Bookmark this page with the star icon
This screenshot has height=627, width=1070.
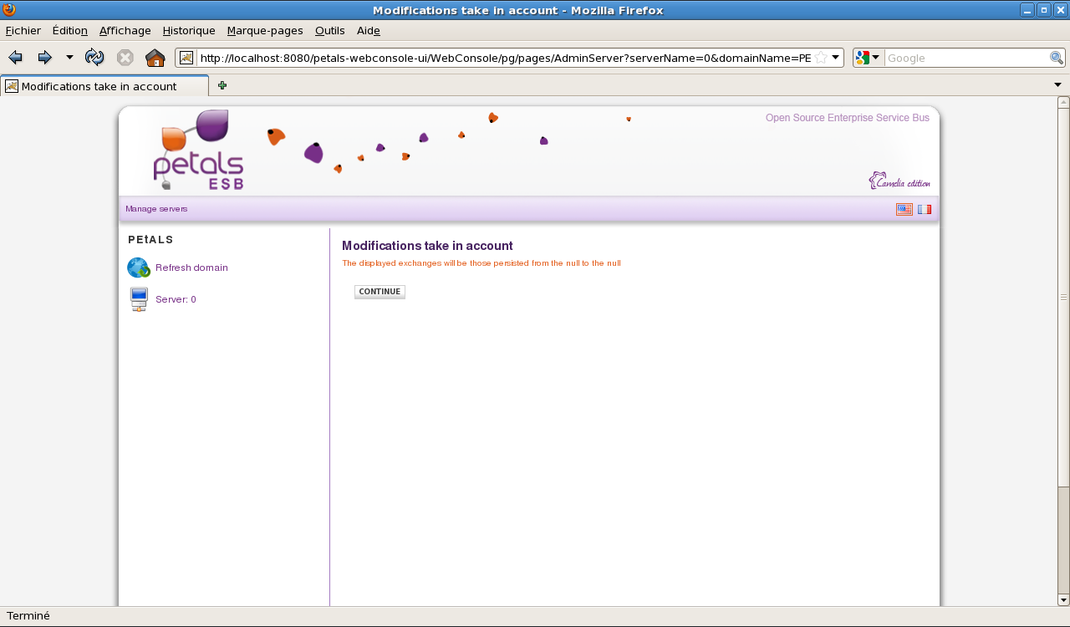(x=821, y=58)
